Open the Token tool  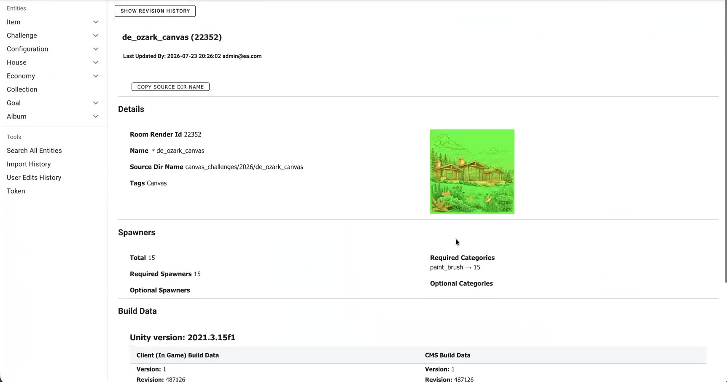pyautogui.click(x=16, y=191)
